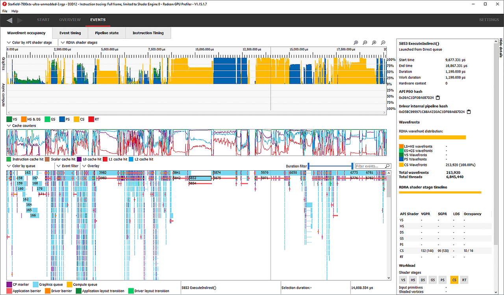Open the Event filter dropdown
The height and width of the screenshot is (295, 504).
(67, 166)
